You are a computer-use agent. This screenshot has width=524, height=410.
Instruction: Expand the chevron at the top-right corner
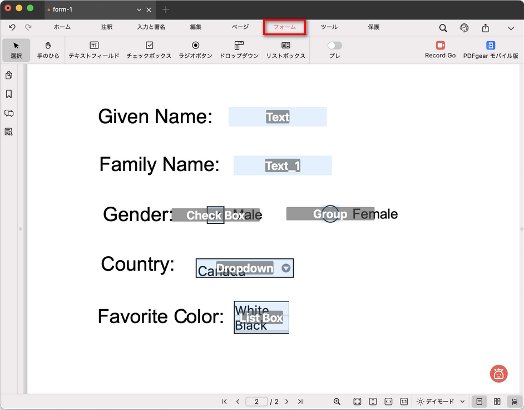coord(511,28)
